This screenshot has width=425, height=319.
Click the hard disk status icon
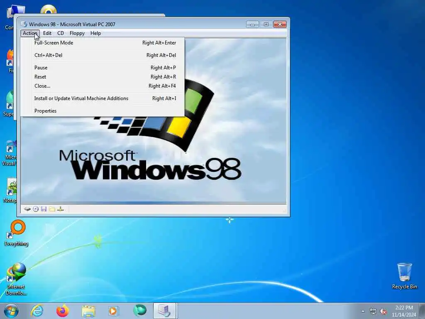tap(27, 209)
